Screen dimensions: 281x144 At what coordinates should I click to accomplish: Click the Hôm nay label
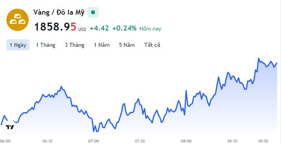coord(150,29)
